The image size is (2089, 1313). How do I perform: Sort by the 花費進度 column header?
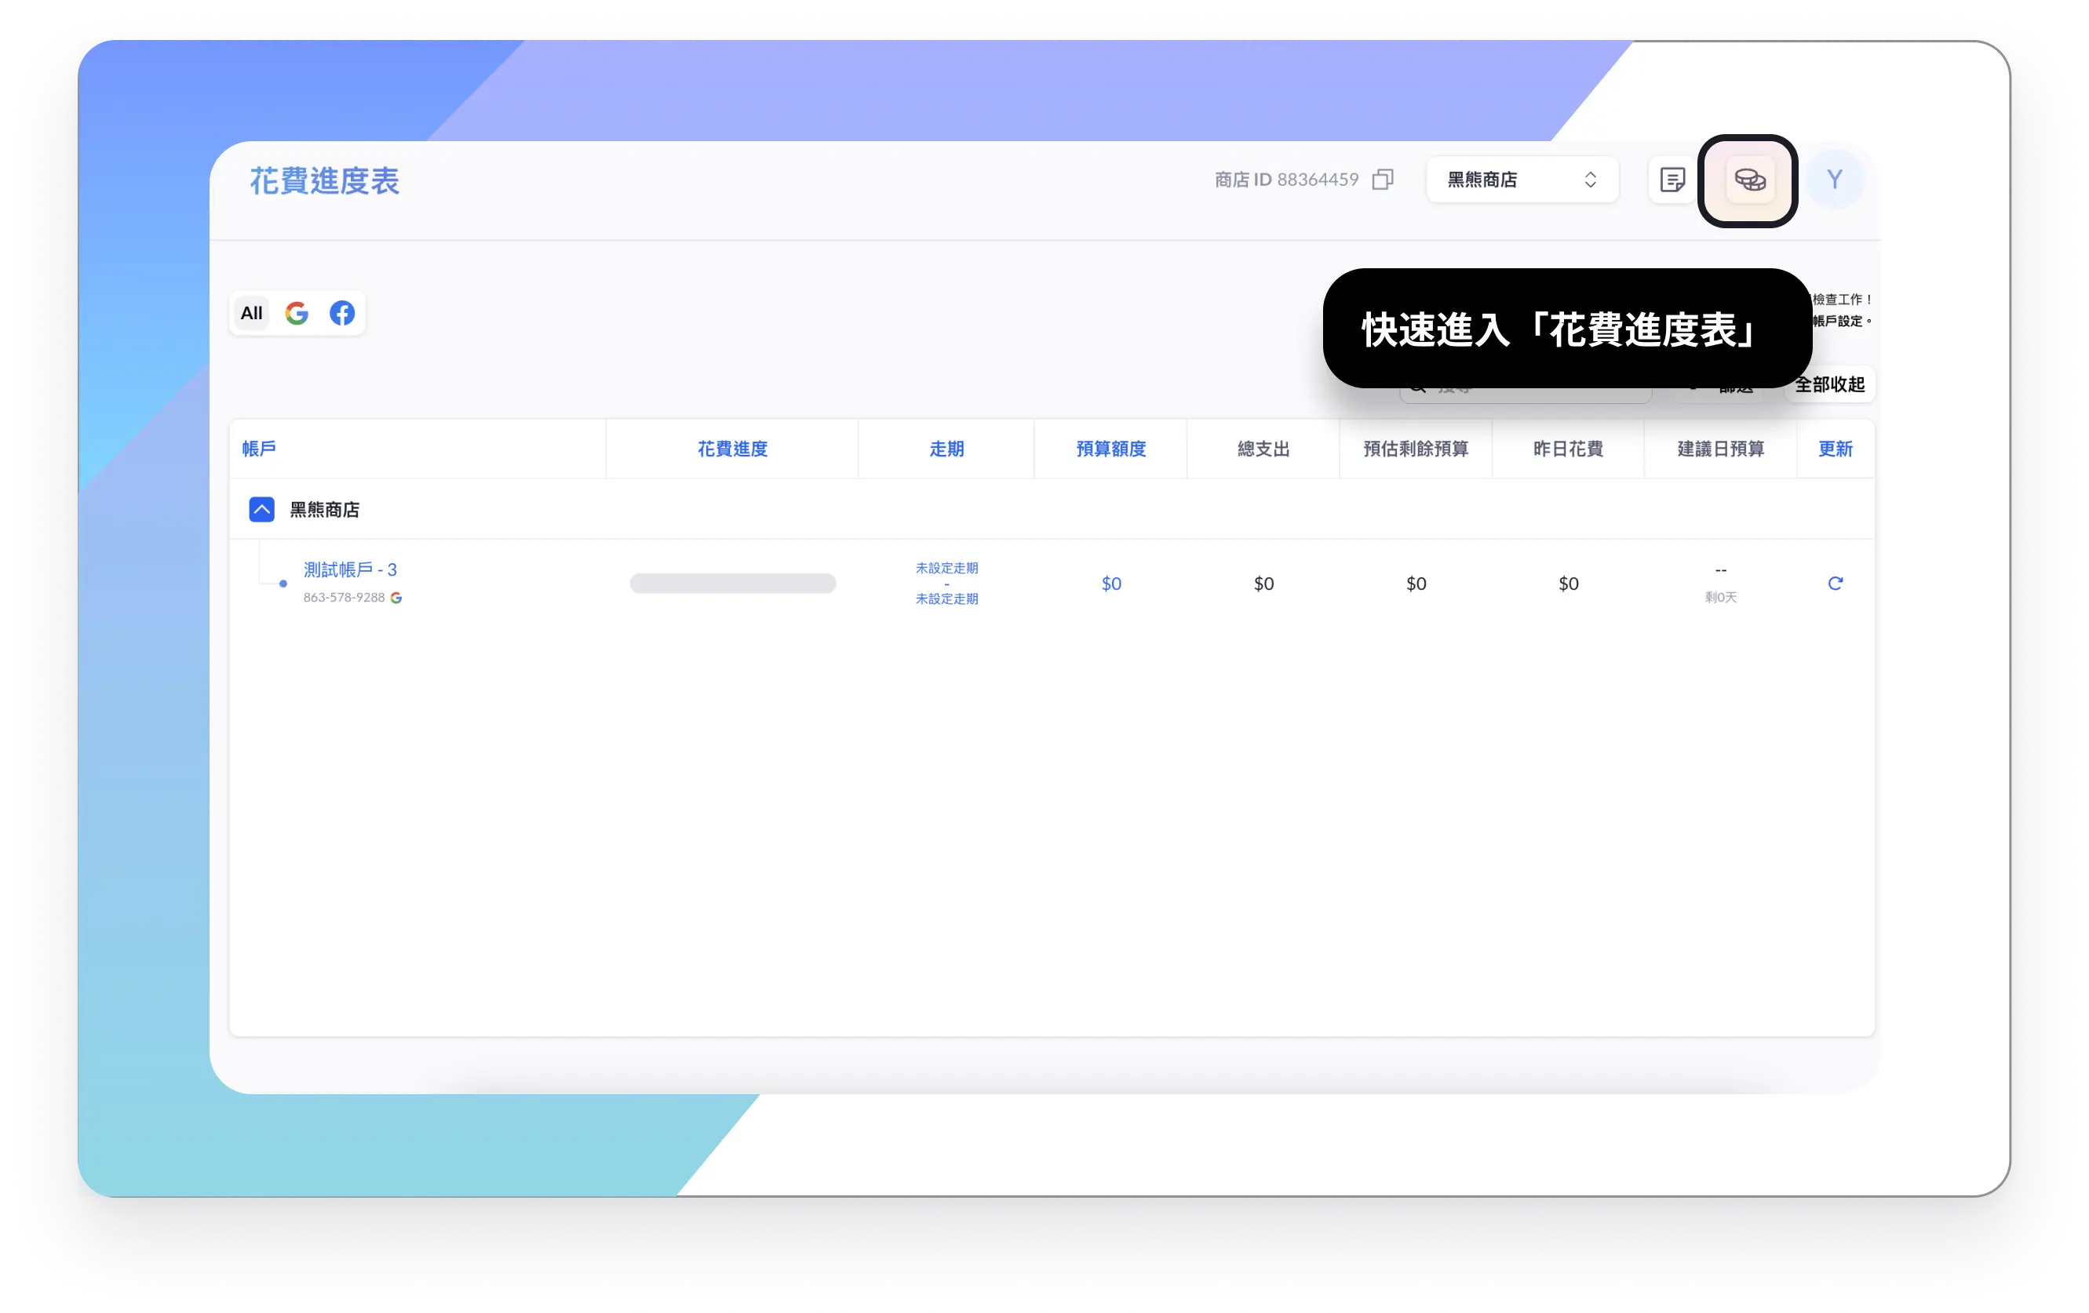[x=732, y=449]
